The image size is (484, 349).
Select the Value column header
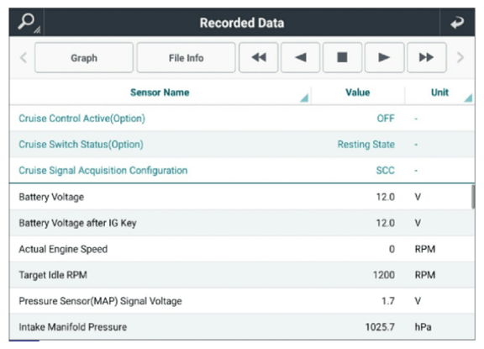point(358,93)
